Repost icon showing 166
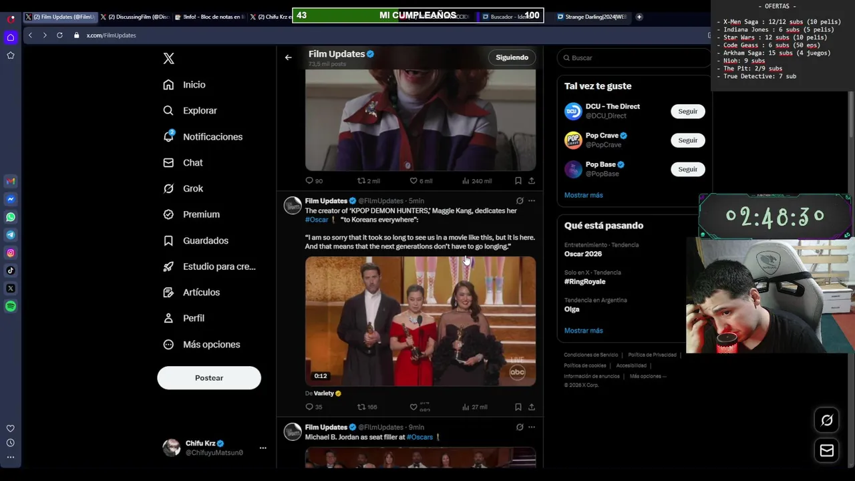Screen dimensions: 855x481 tap(361, 407)
